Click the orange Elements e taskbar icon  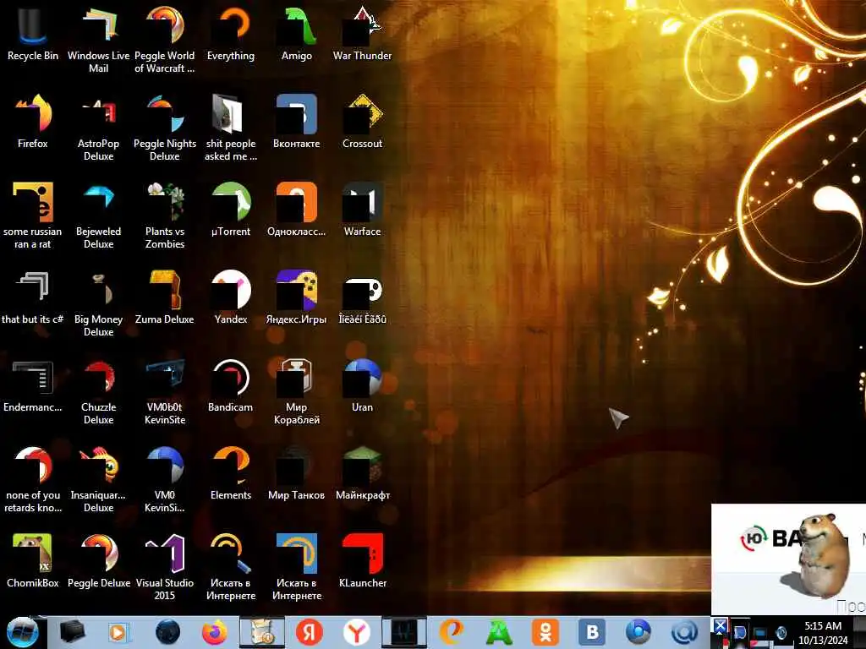pos(452,632)
